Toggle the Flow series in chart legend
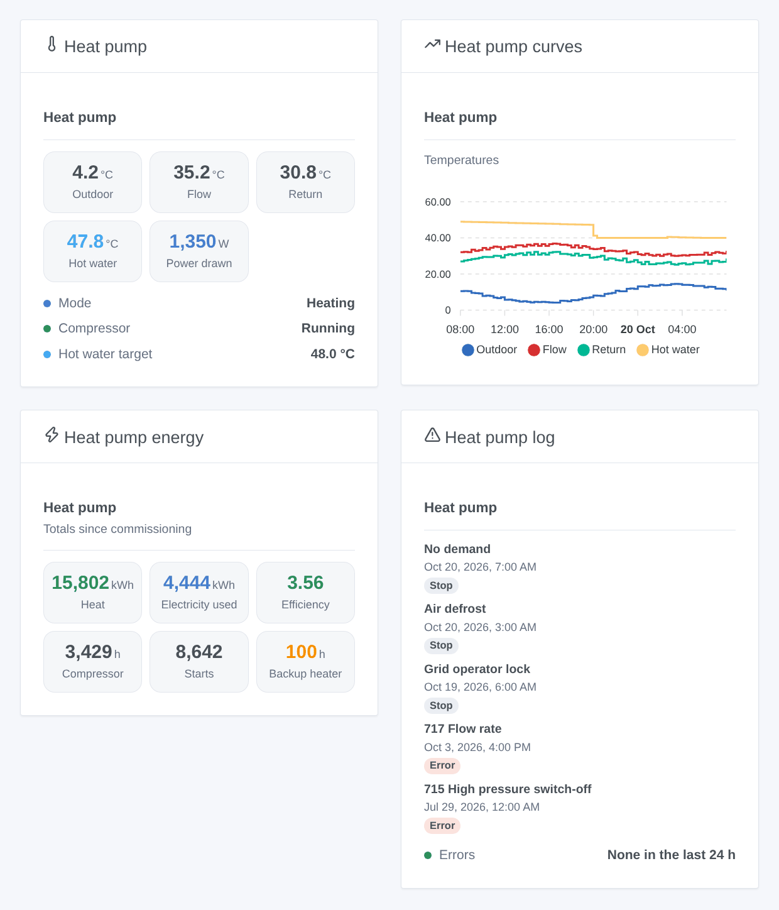This screenshot has height=910, width=779. point(547,349)
